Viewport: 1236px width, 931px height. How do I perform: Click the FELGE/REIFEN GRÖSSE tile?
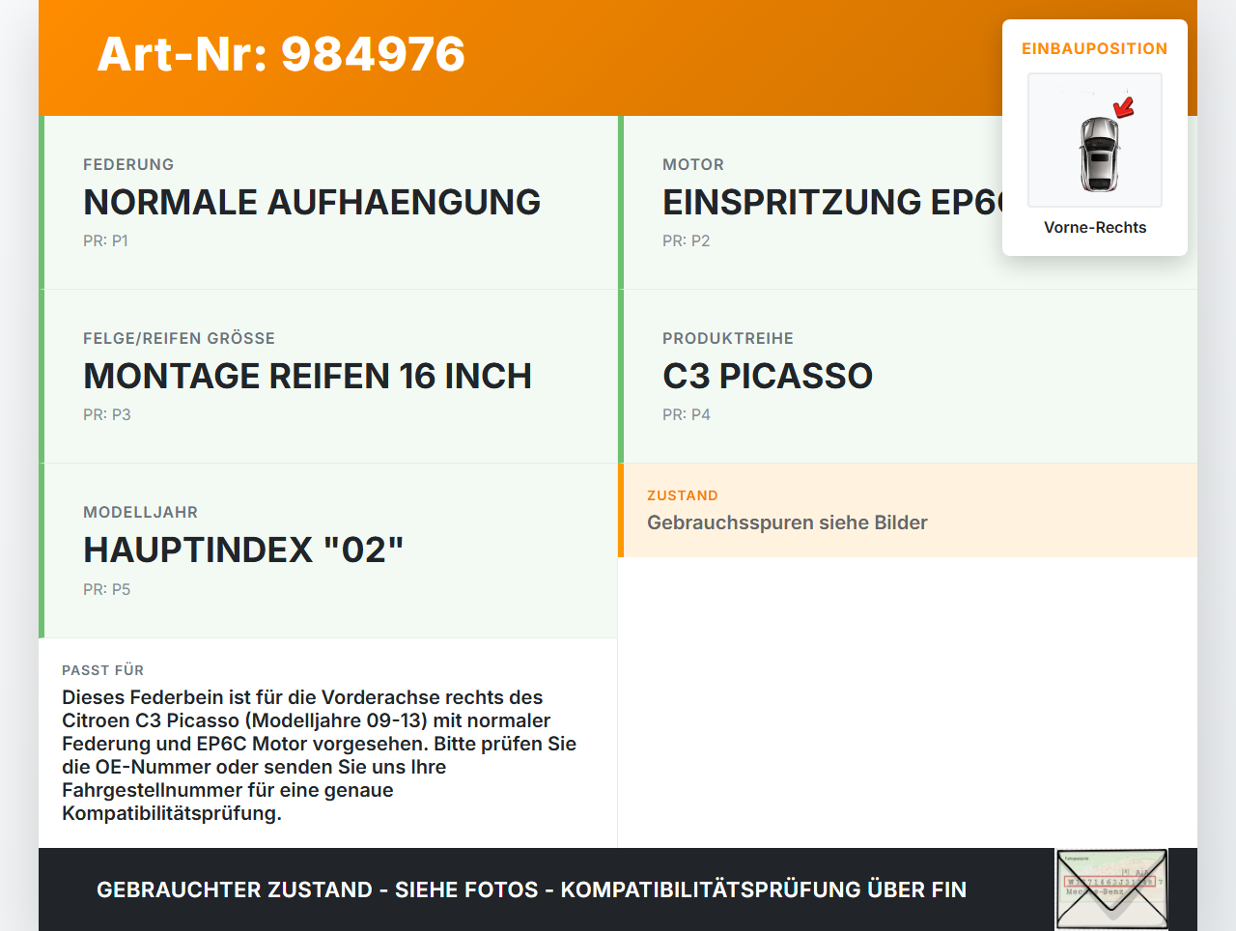328,376
